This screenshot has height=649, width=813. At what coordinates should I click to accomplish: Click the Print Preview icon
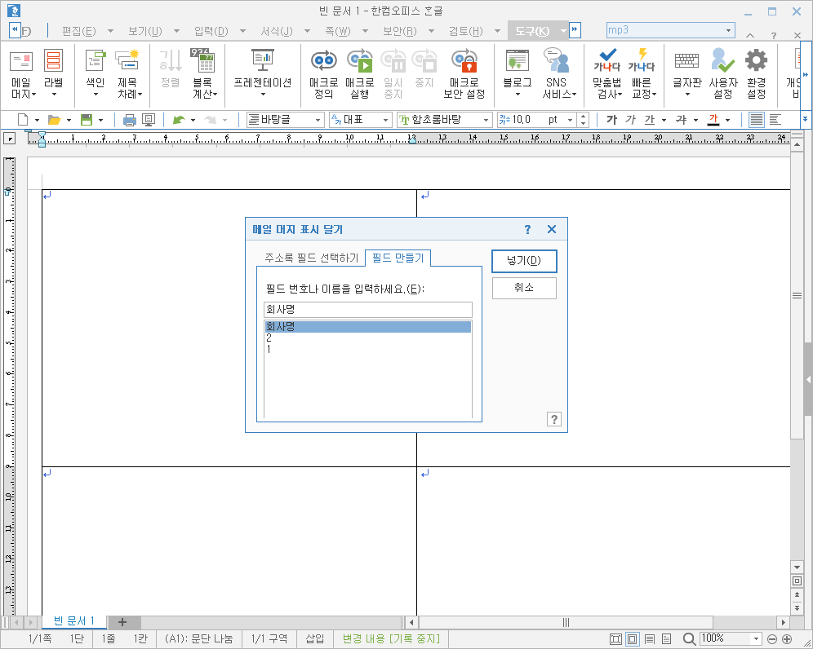pos(149,120)
